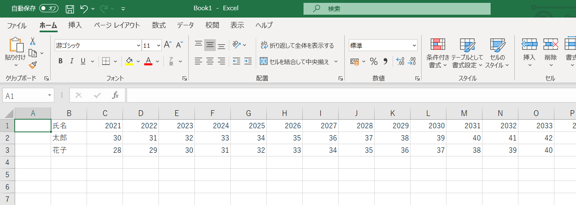
Task: Click the phonetic guide (ふりがな) icon
Action: [171, 61]
